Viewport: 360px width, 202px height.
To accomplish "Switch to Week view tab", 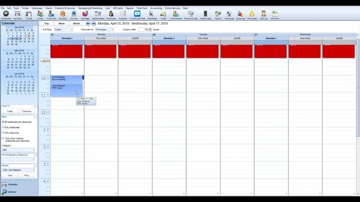I will [x=61, y=24].
